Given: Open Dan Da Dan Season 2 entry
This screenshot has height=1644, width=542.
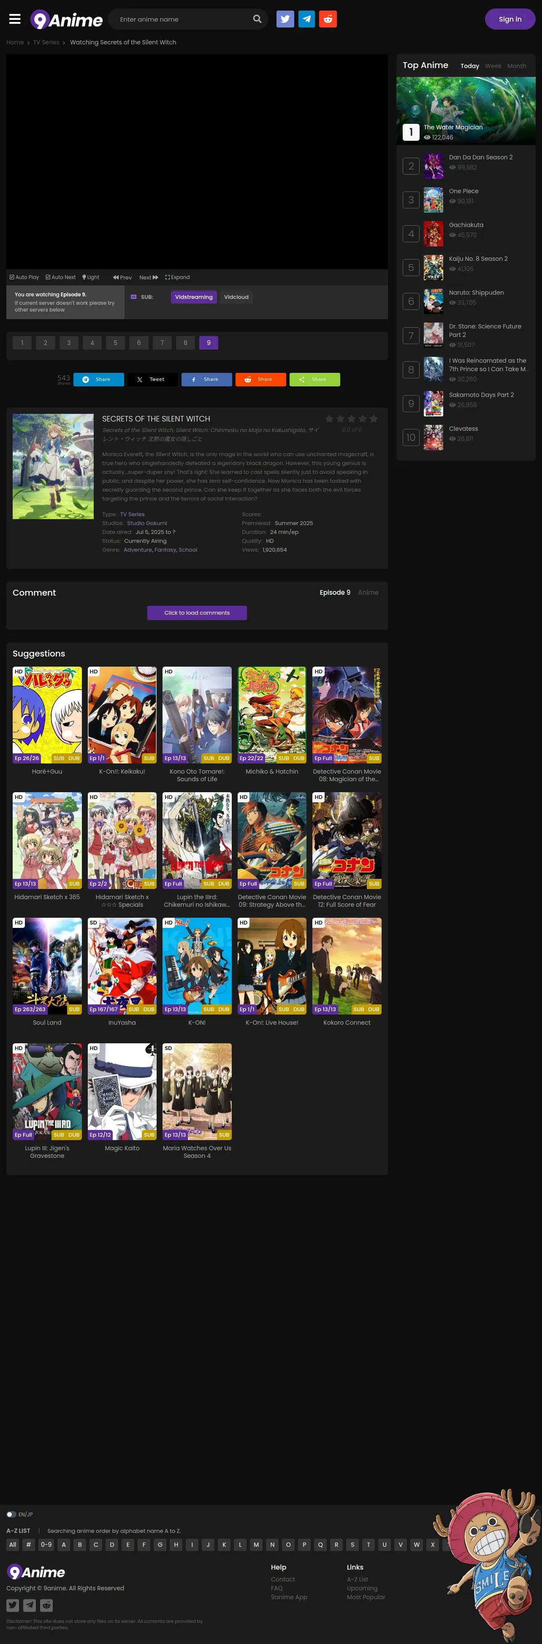Looking at the screenshot, I should [480, 157].
